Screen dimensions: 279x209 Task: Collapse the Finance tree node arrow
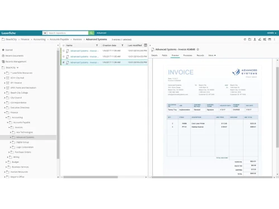[x=4, y=113]
